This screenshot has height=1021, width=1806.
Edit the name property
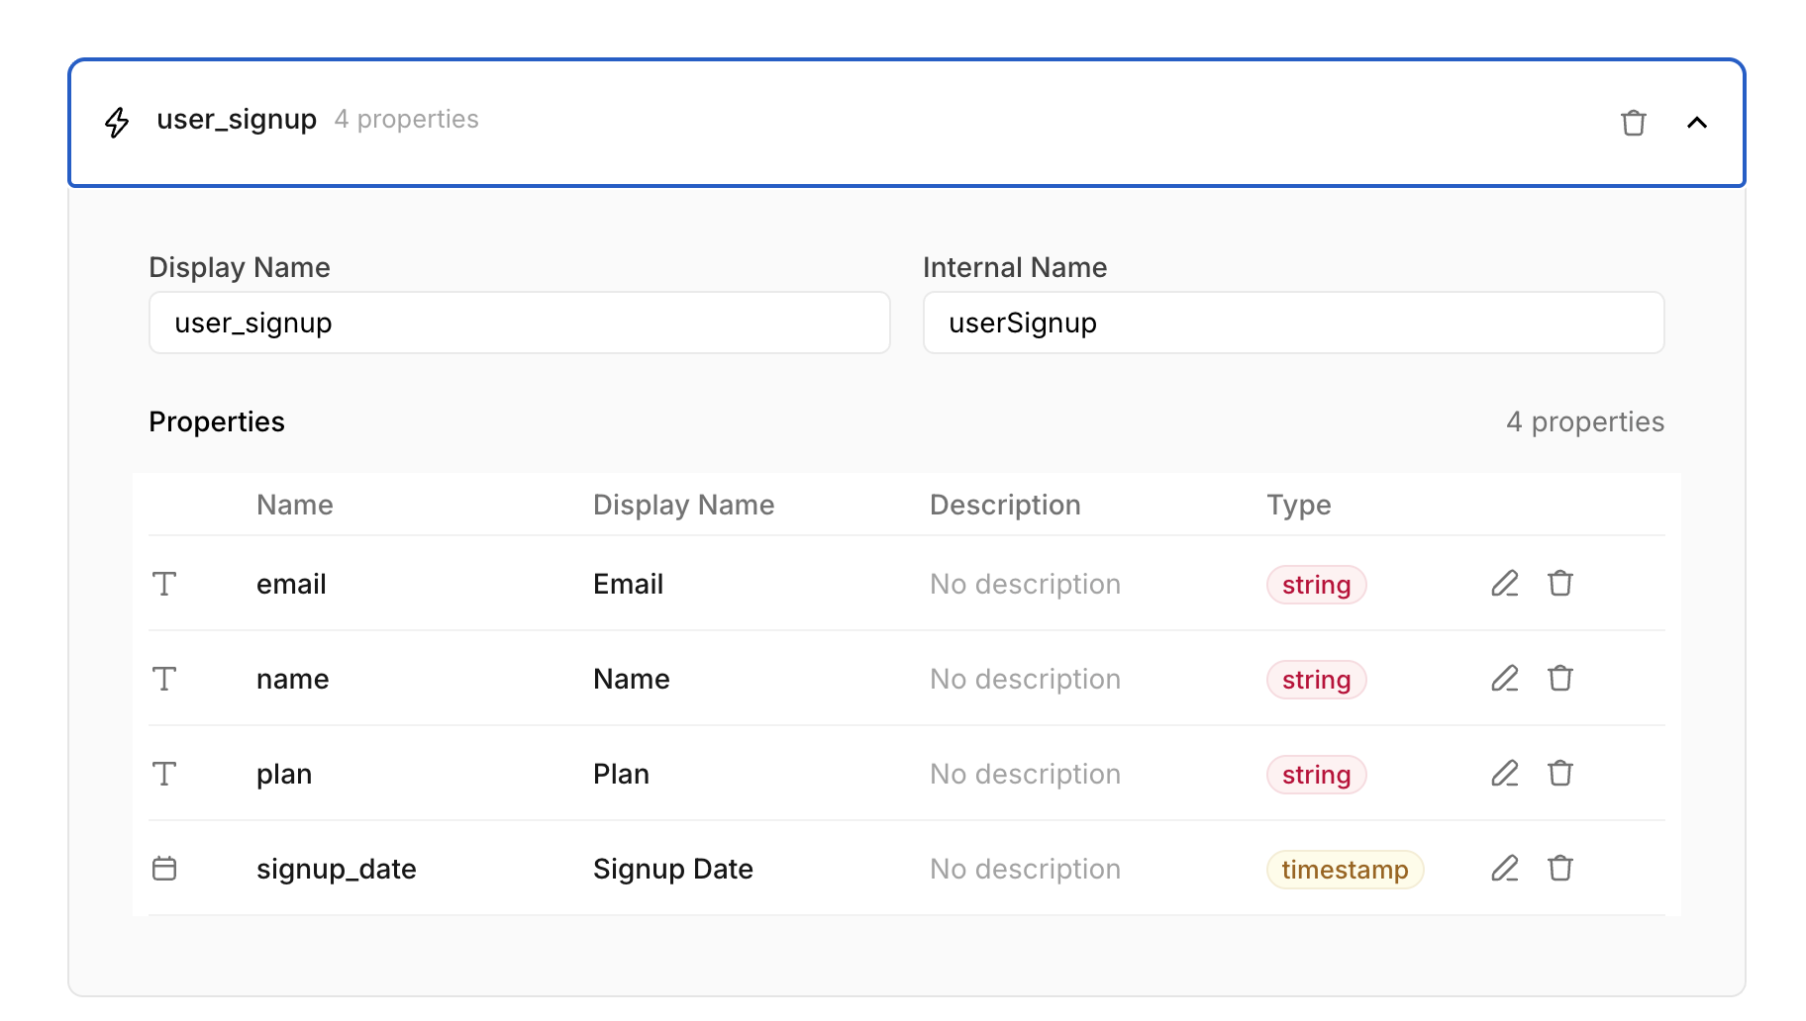click(x=1504, y=679)
